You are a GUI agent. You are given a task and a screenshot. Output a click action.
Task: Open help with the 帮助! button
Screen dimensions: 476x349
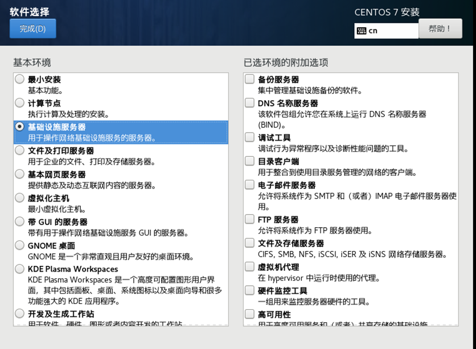(440, 28)
